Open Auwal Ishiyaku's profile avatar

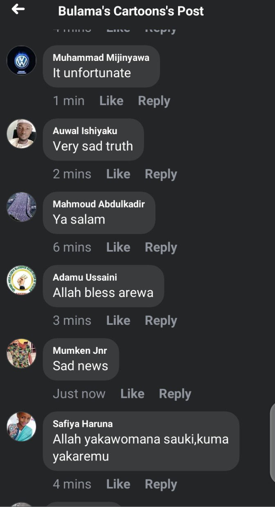coord(22,134)
